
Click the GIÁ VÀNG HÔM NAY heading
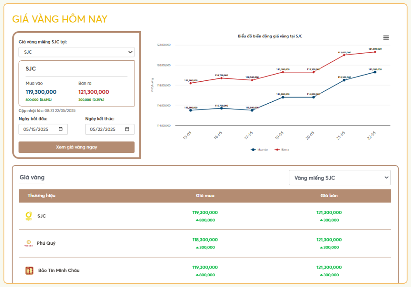tap(60, 19)
